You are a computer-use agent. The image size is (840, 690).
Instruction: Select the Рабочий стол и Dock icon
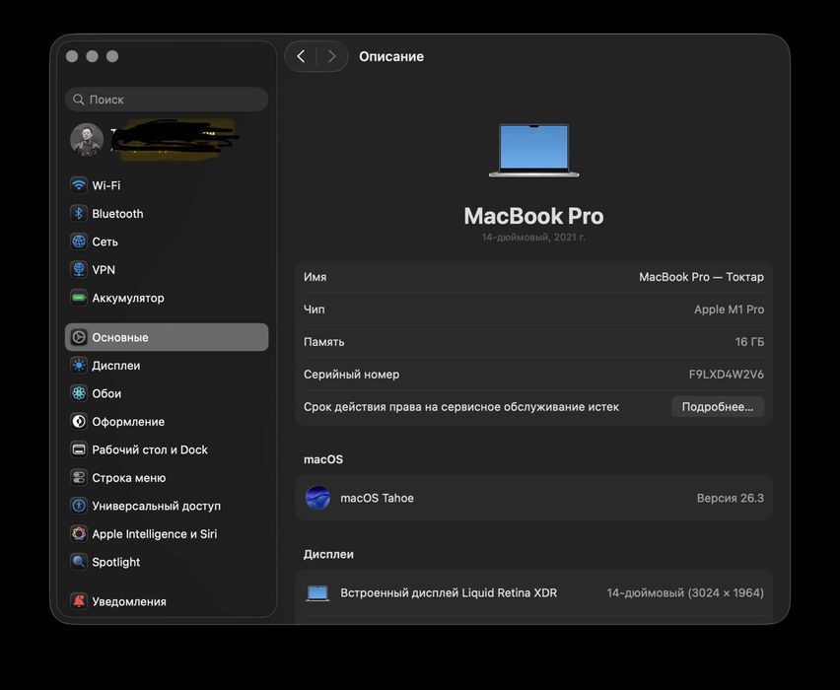(79, 450)
